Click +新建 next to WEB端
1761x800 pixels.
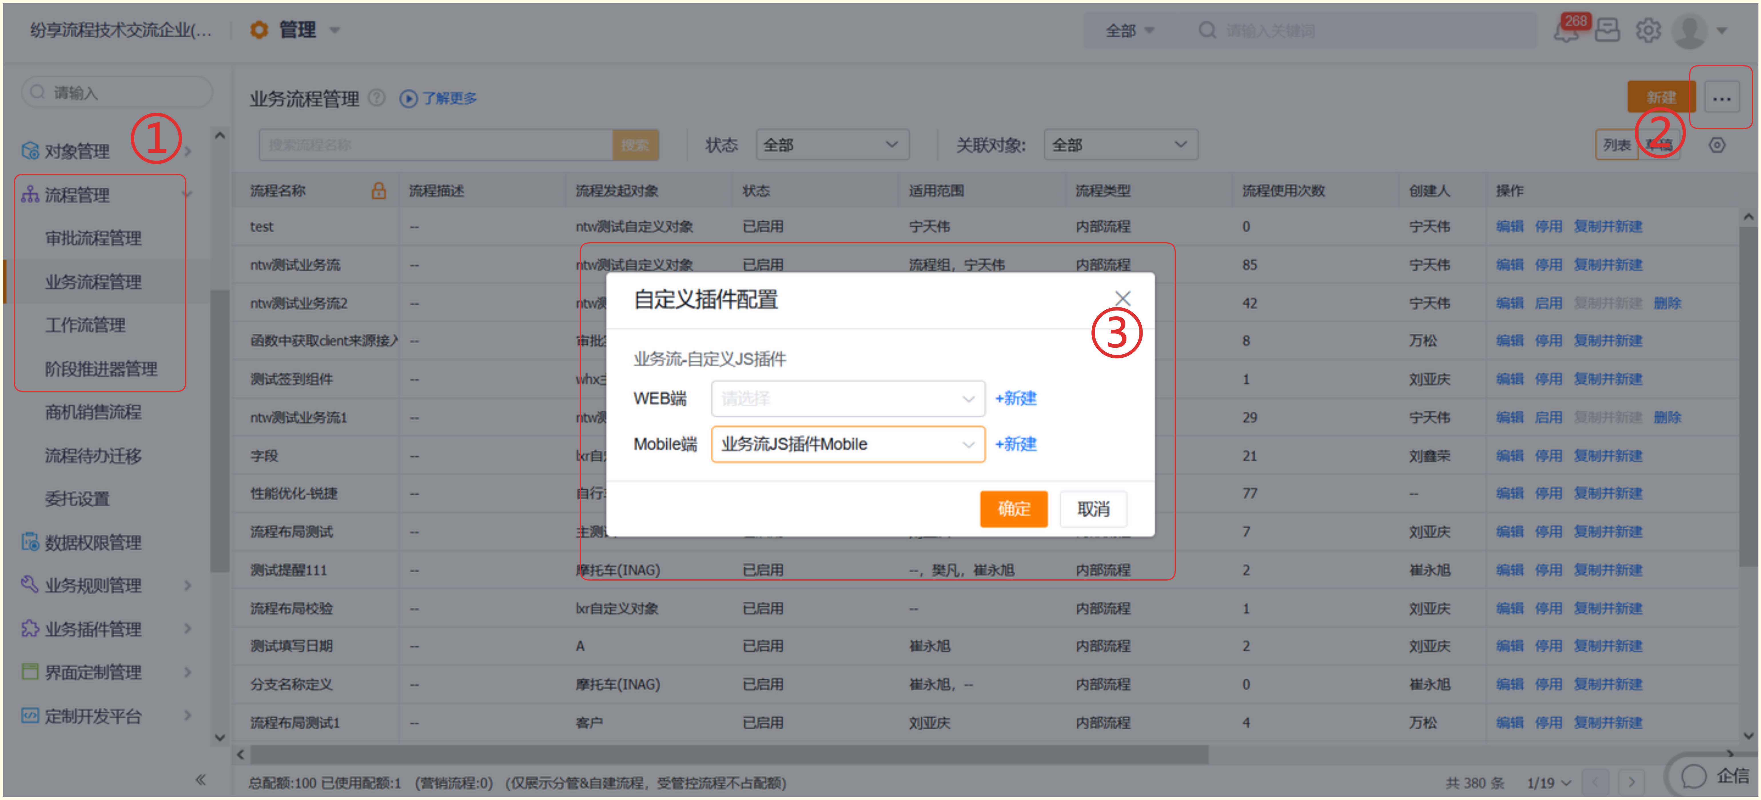tap(1015, 399)
